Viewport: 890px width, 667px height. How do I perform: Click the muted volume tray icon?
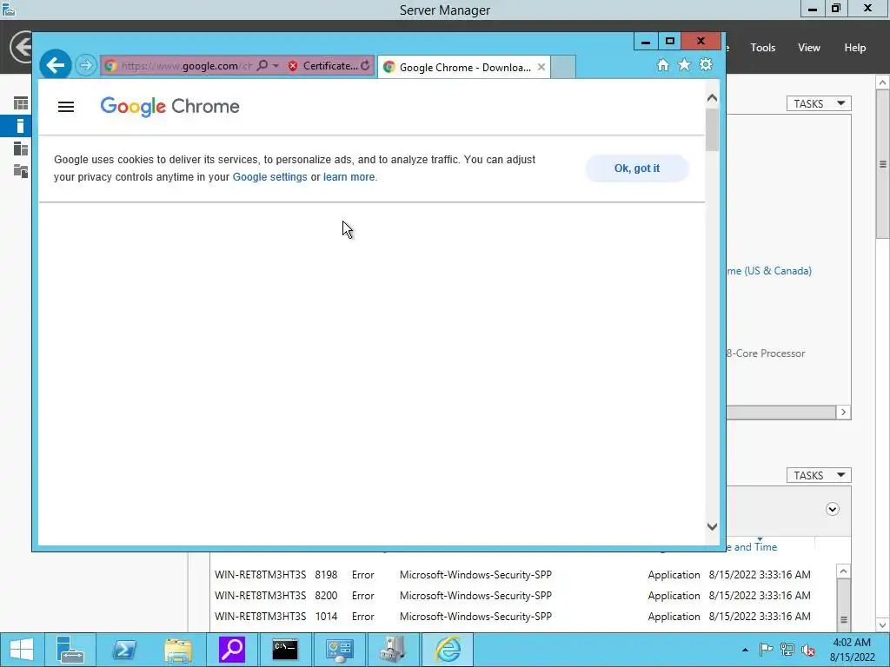[x=808, y=650]
